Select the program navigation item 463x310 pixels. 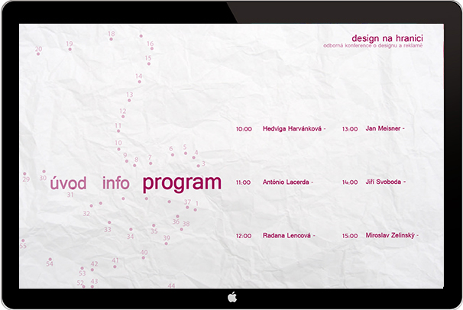point(182,183)
